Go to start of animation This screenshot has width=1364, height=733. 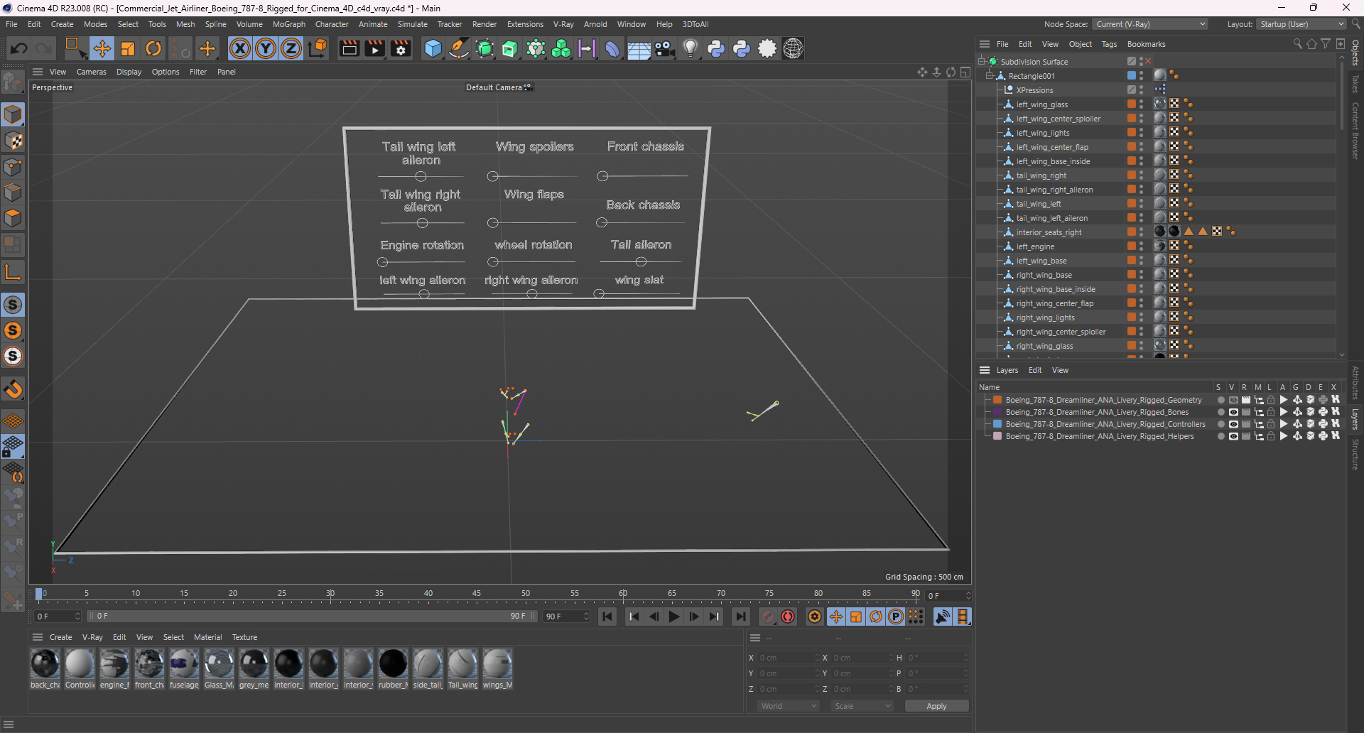click(607, 617)
